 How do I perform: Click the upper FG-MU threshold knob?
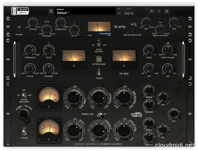tap(99, 97)
